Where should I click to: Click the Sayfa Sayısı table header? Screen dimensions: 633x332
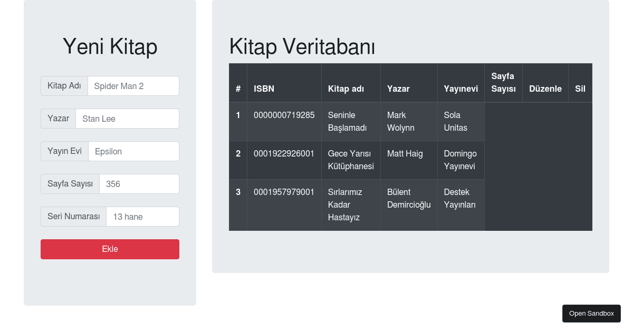pos(503,83)
